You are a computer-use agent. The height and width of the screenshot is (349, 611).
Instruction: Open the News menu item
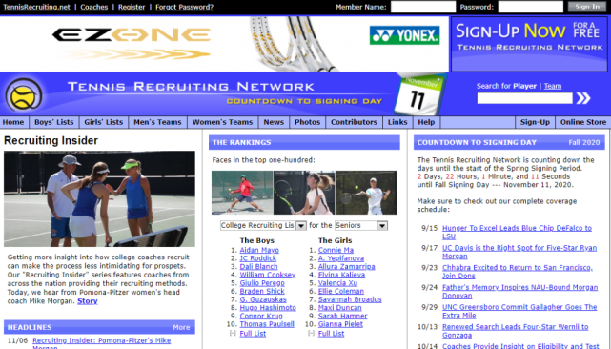click(x=274, y=122)
